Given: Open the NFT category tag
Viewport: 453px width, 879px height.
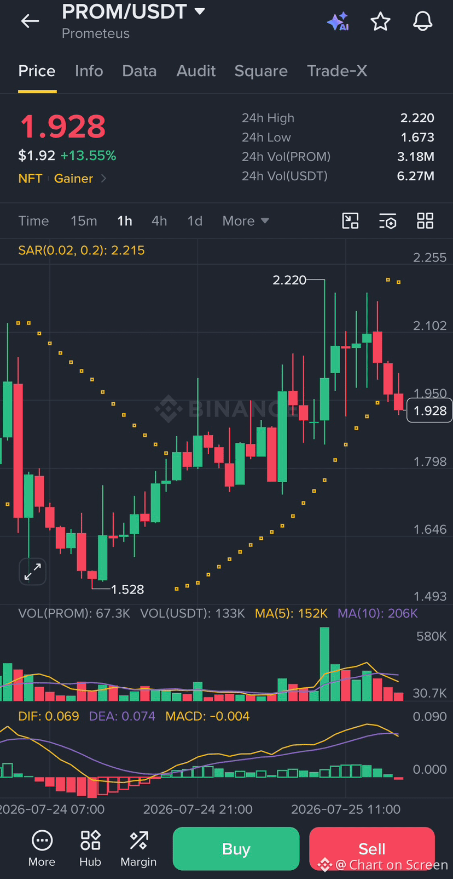Looking at the screenshot, I should click(x=30, y=179).
